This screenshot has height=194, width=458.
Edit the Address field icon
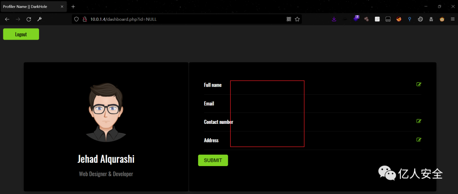419,139
